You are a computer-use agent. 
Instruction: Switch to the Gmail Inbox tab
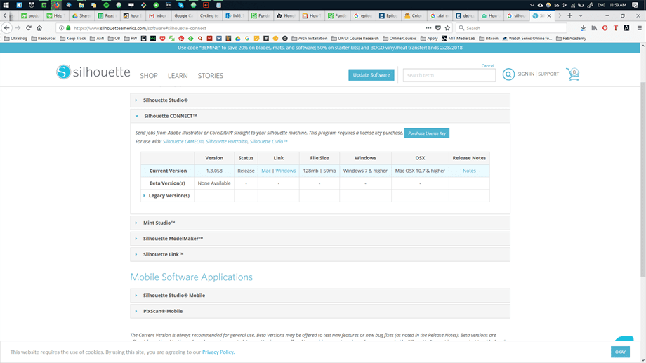tap(158, 15)
